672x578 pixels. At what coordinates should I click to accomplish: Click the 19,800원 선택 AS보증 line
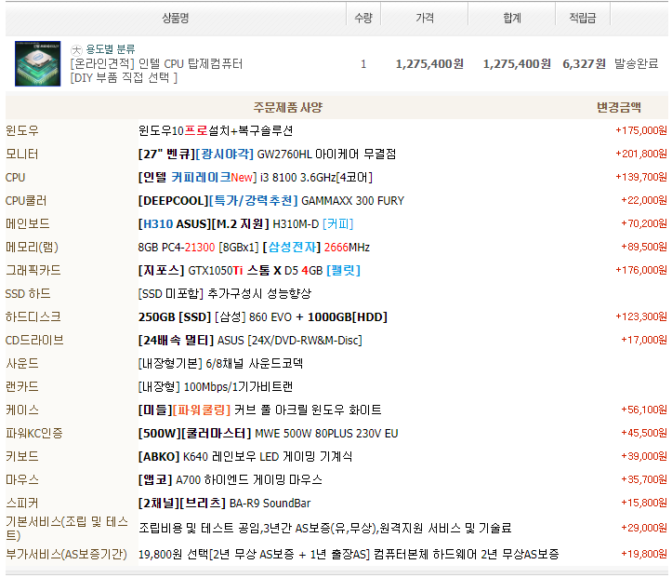[x=349, y=555]
